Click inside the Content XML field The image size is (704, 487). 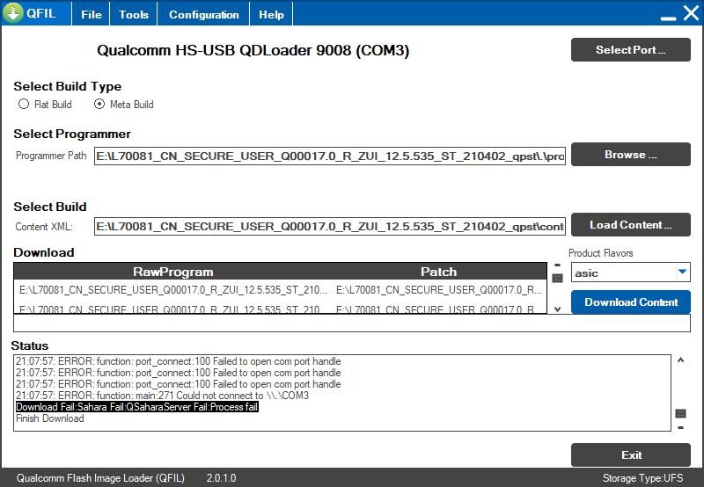[x=329, y=227]
